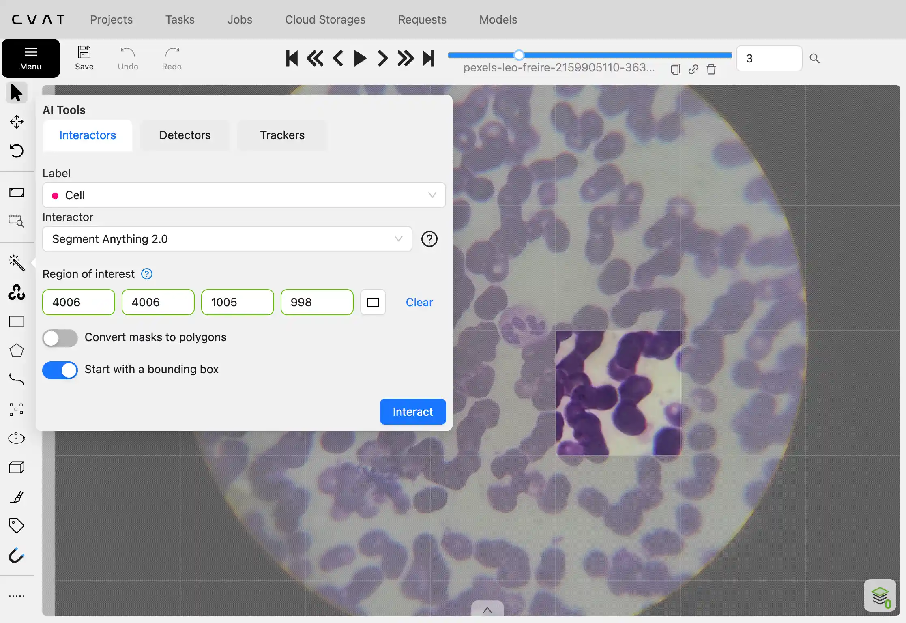906x623 pixels.
Task: Go to the next frame
Action: [382, 58]
